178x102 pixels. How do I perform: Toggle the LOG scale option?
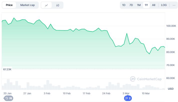pos(164,5)
